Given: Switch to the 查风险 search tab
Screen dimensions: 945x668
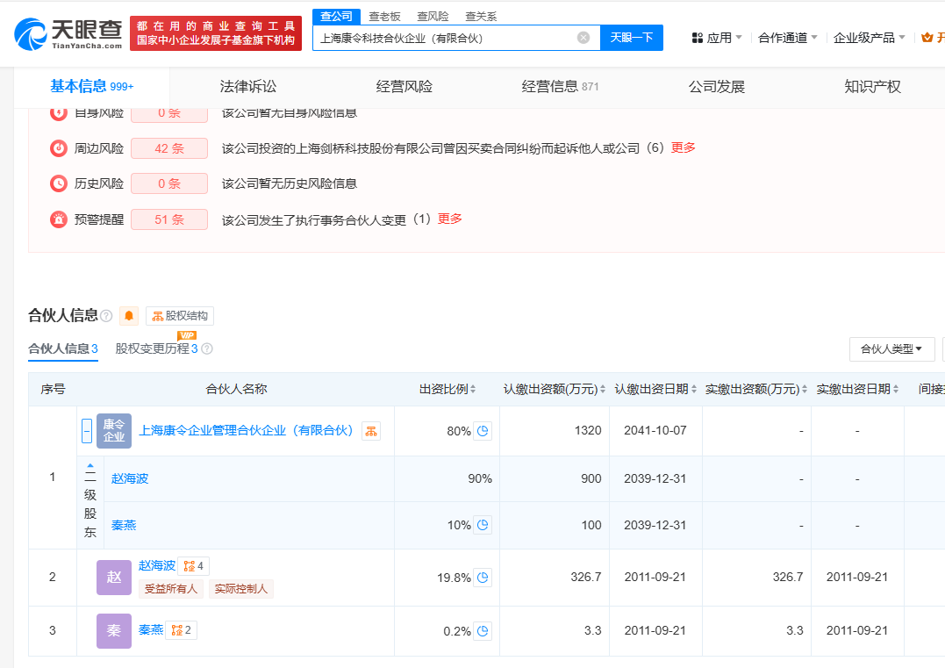Looking at the screenshot, I should point(433,17).
